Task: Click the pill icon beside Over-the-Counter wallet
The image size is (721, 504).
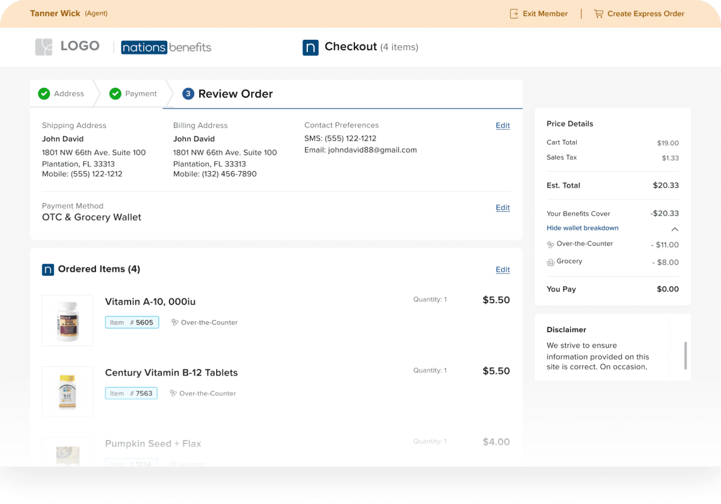Action: pyautogui.click(x=551, y=245)
